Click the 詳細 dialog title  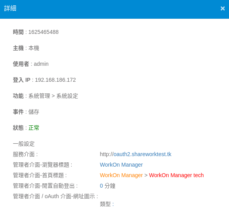10,8
